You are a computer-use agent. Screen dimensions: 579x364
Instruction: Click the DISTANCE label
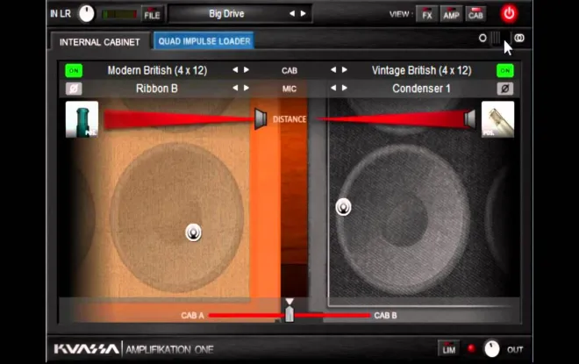tap(289, 119)
